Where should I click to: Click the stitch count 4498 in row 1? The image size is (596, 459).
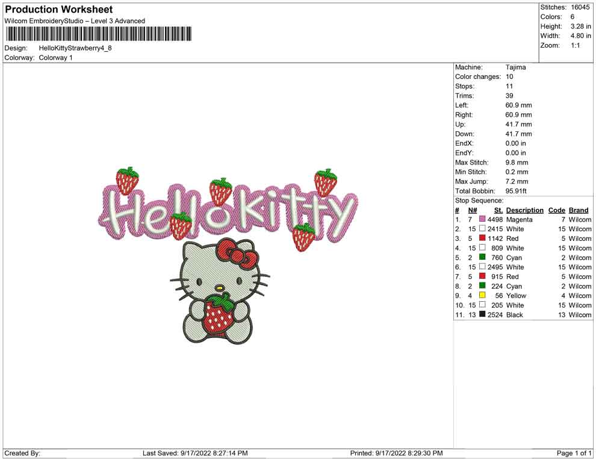pyautogui.click(x=495, y=219)
